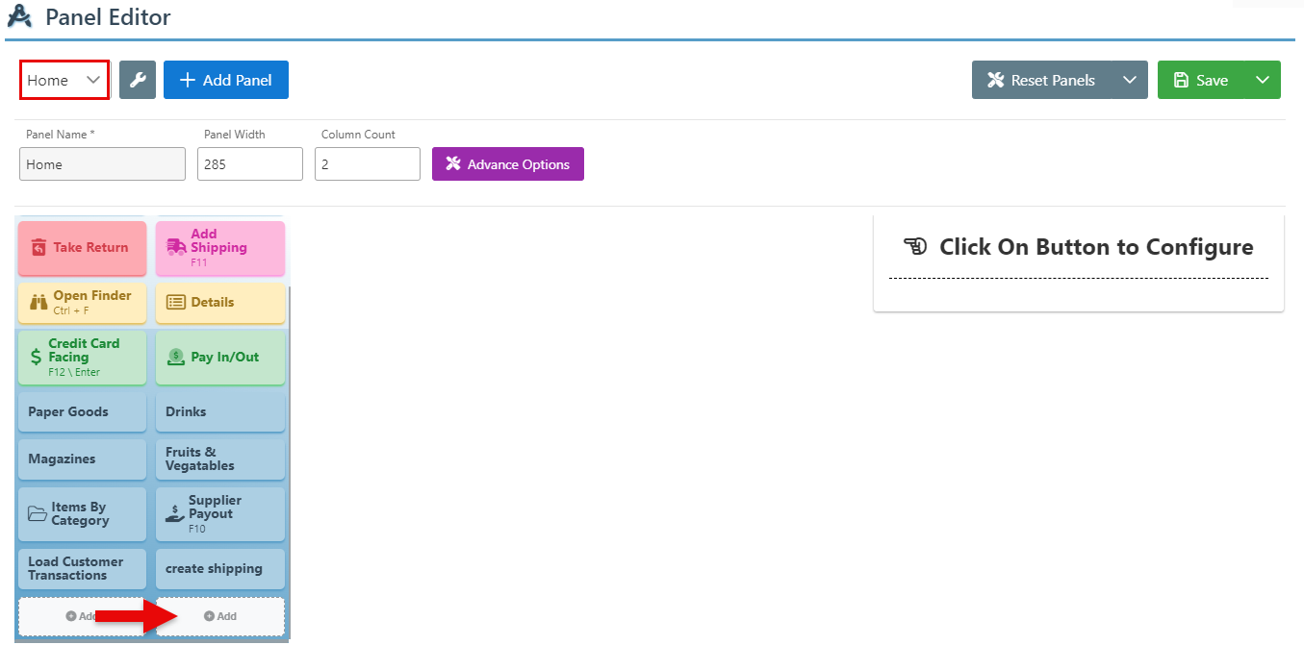Viewport: 1304px width, 645px height.
Task: Select the Paper Goods button
Action: pyautogui.click(x=82, y=411)
